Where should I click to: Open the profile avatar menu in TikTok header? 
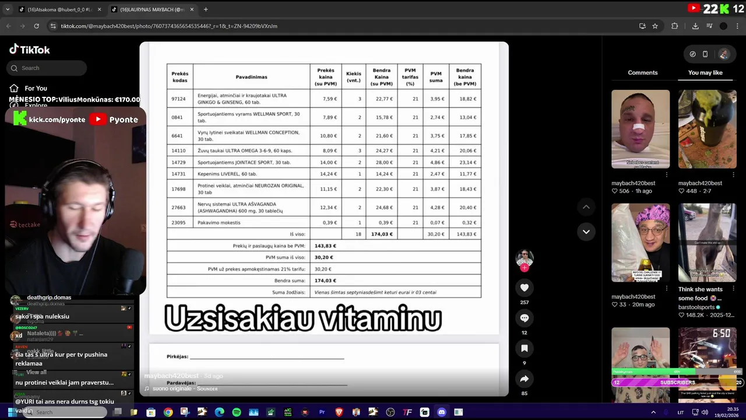[x=723, y=54]
